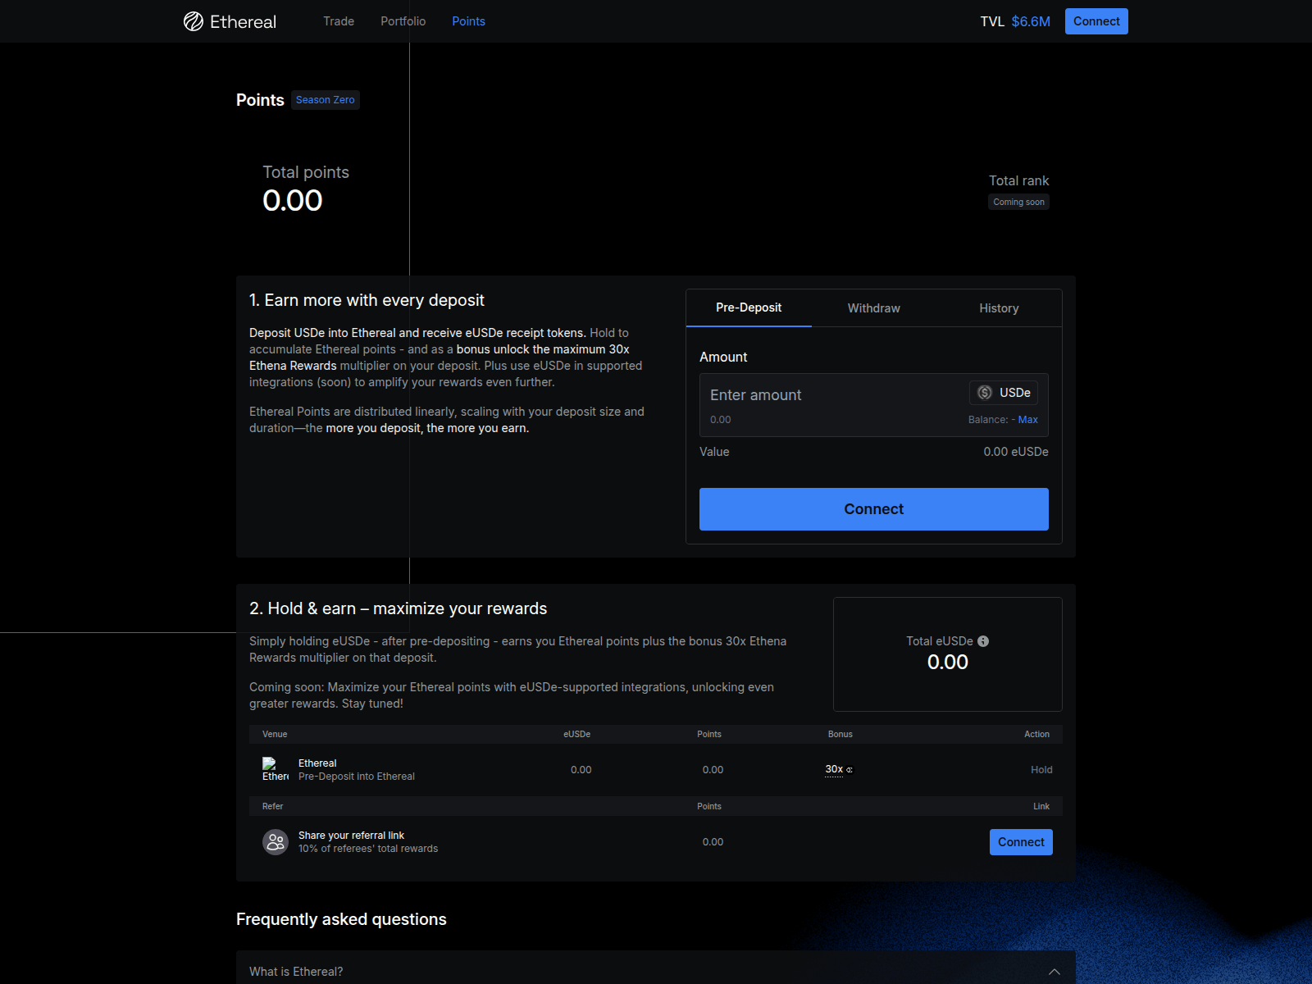Click the Max balance link

pyautogui.click(x=1028, y=420)
